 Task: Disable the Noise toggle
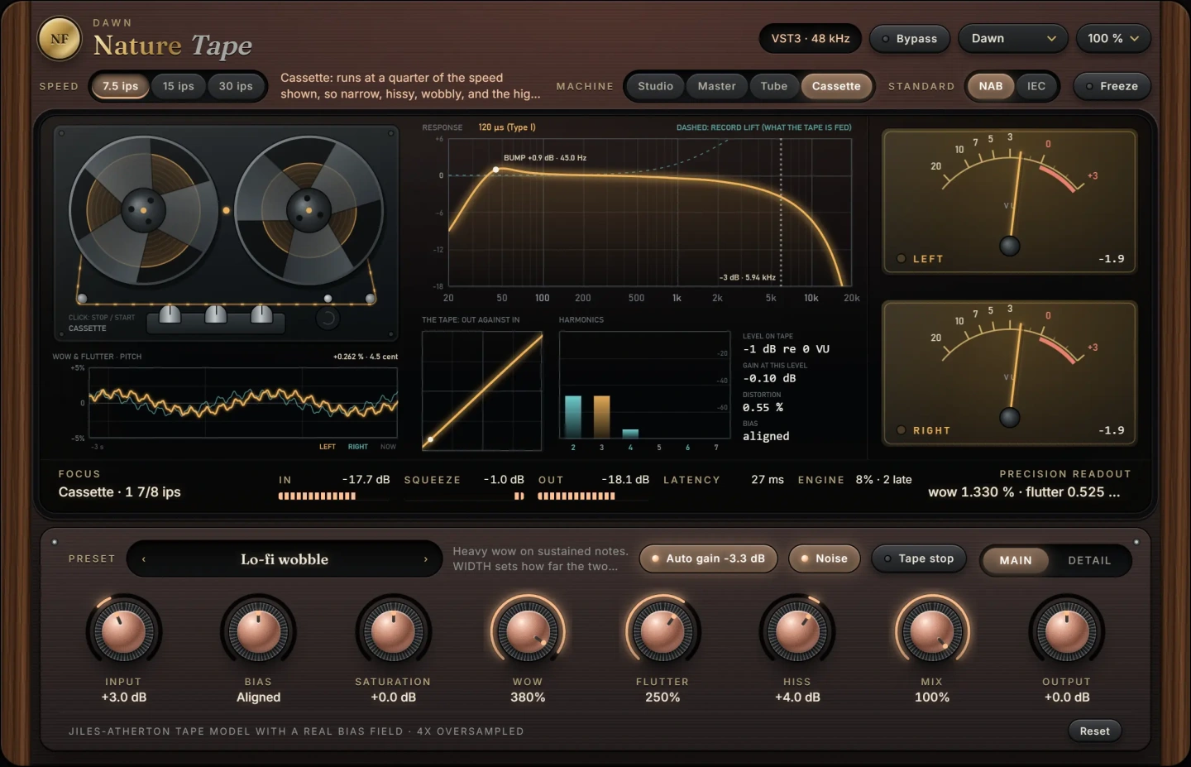pyautogui.click(x=824, y=558)
